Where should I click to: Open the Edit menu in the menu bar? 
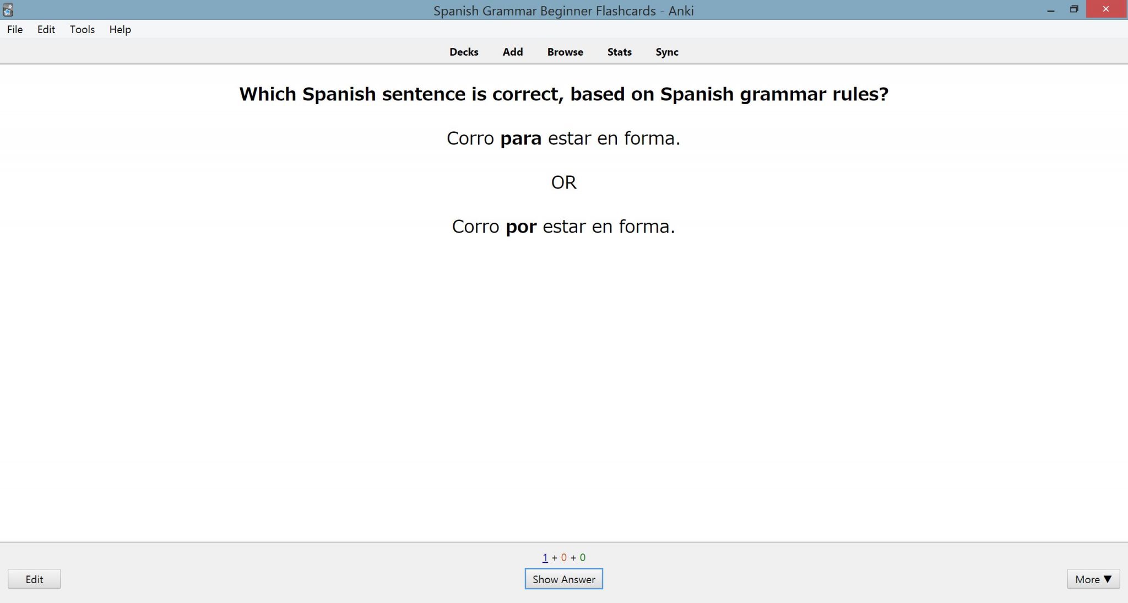pos(46,29)
